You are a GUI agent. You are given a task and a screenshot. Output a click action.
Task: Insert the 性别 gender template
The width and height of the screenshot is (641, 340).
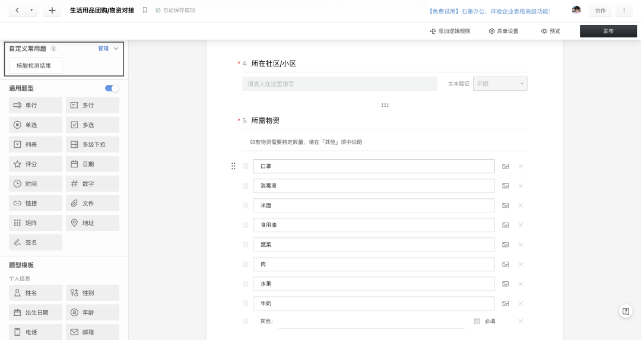[93, 293]
